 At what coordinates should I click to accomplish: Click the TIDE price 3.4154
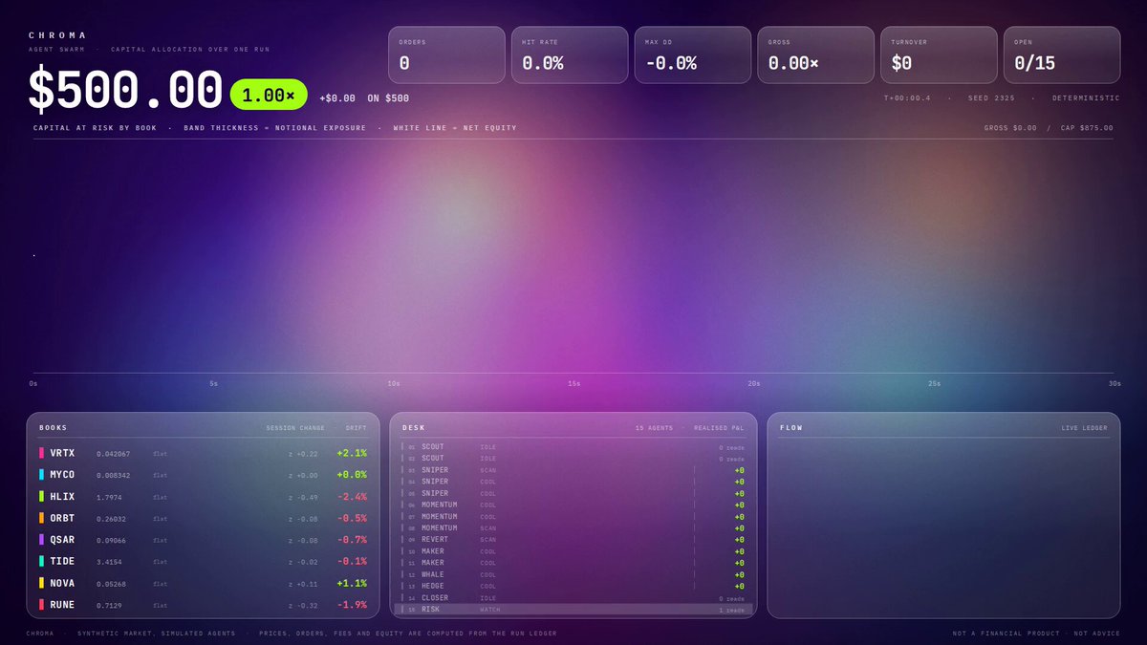tap(108, 562)
